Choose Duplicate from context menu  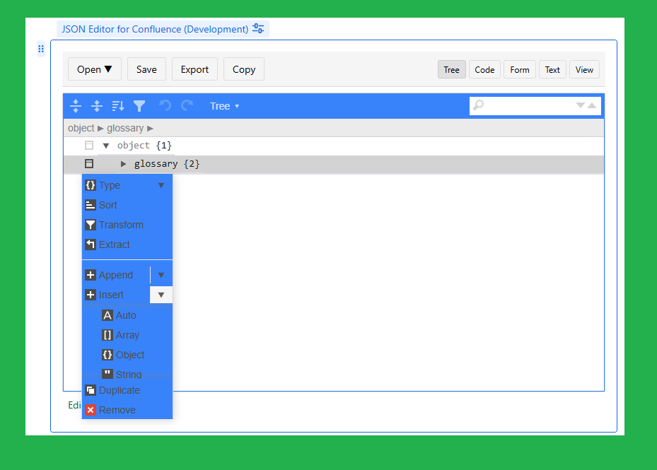coord(127,390)
